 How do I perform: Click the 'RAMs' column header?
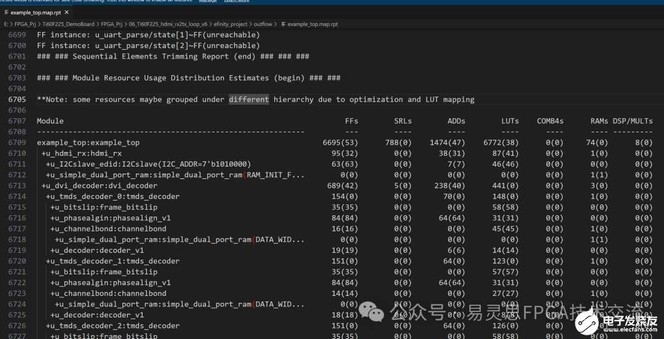coord(599,121)
